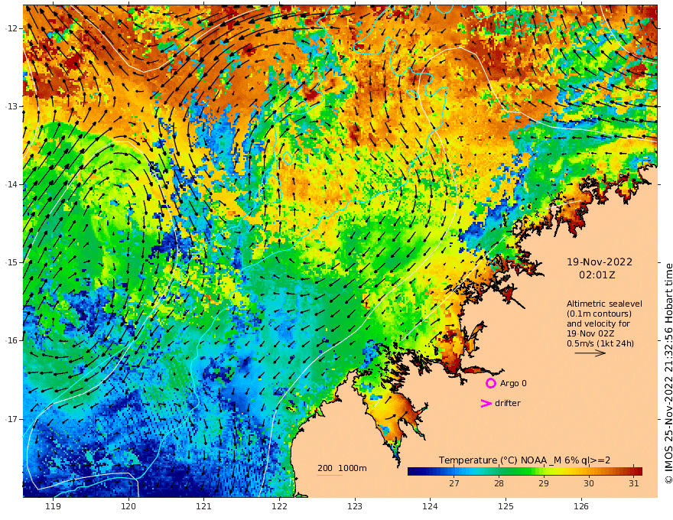Click the 'Altimetric sealevel' legend text
The image size is (673, 520).
coord(604,304)
